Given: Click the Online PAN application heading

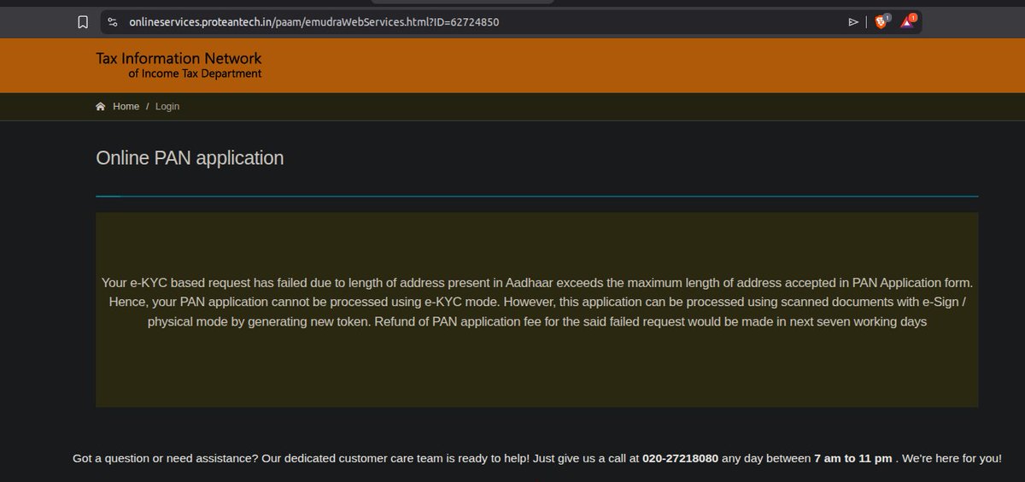Looking at the screenshot, I should pyautogui.click(x=190, y=158).
